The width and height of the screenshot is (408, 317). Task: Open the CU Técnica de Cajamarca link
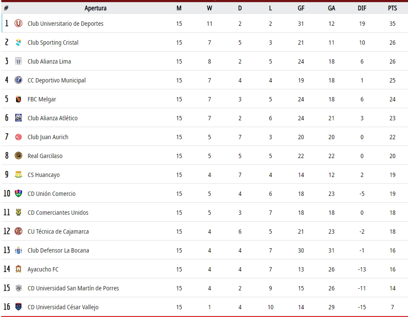point(58,232)
